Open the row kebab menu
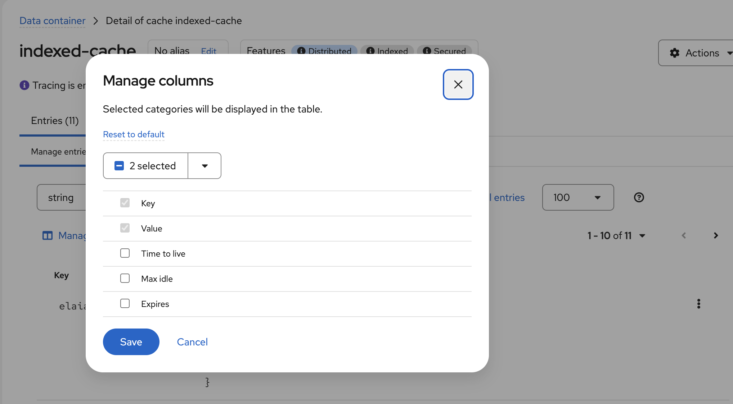733x404 pixels. tap(698, 304)
